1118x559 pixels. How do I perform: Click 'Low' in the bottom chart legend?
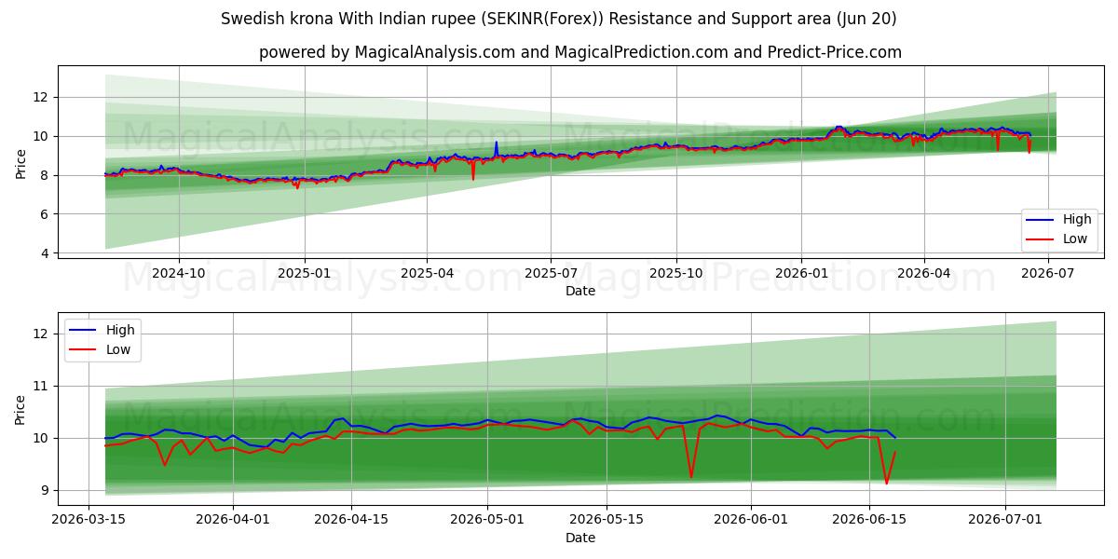118,350
